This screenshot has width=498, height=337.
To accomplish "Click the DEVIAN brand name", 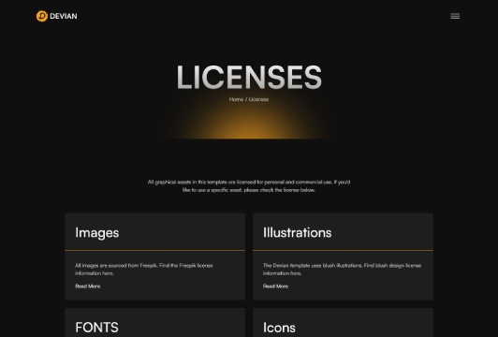I will pyautogui.click(x=64, y=16).
